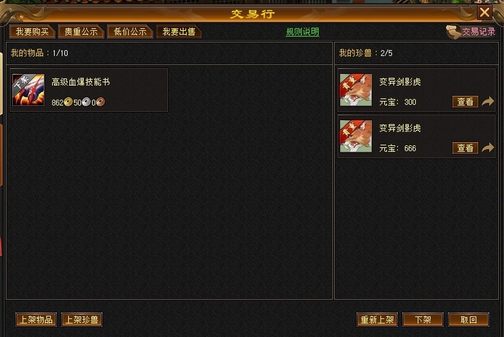Image resolution: width=504 pixels, height=337 pixels.
Task: Switch to 贵重公示 tab
Action: tap(81, 32)
